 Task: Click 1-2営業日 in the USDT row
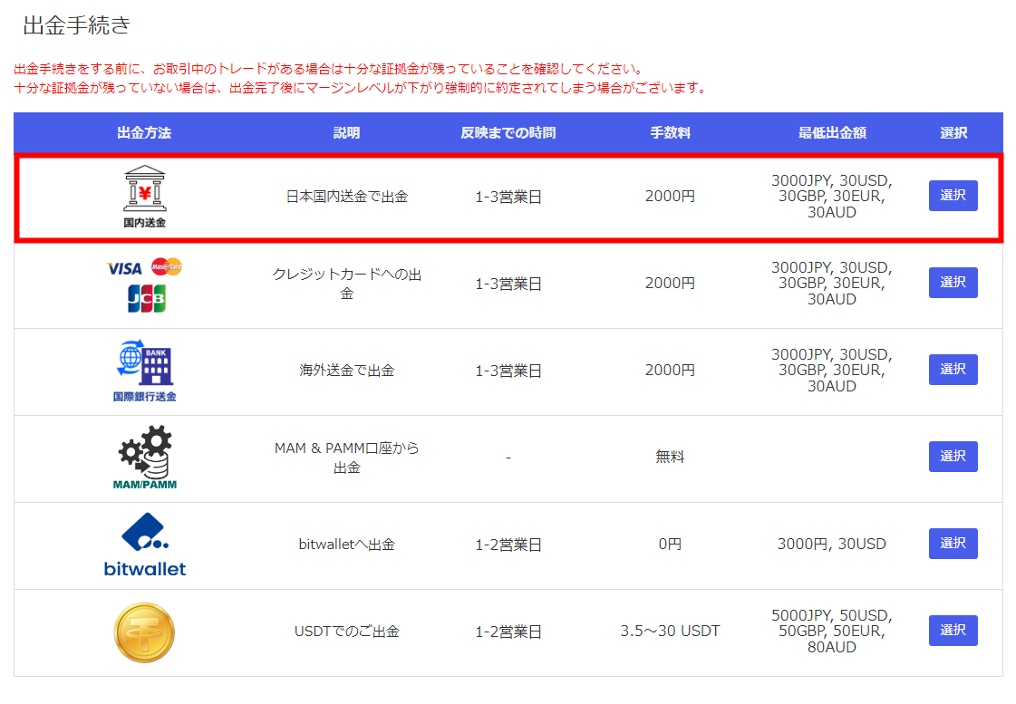[x=508, y=632]
